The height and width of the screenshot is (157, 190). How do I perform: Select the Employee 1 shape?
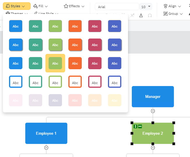46,133
